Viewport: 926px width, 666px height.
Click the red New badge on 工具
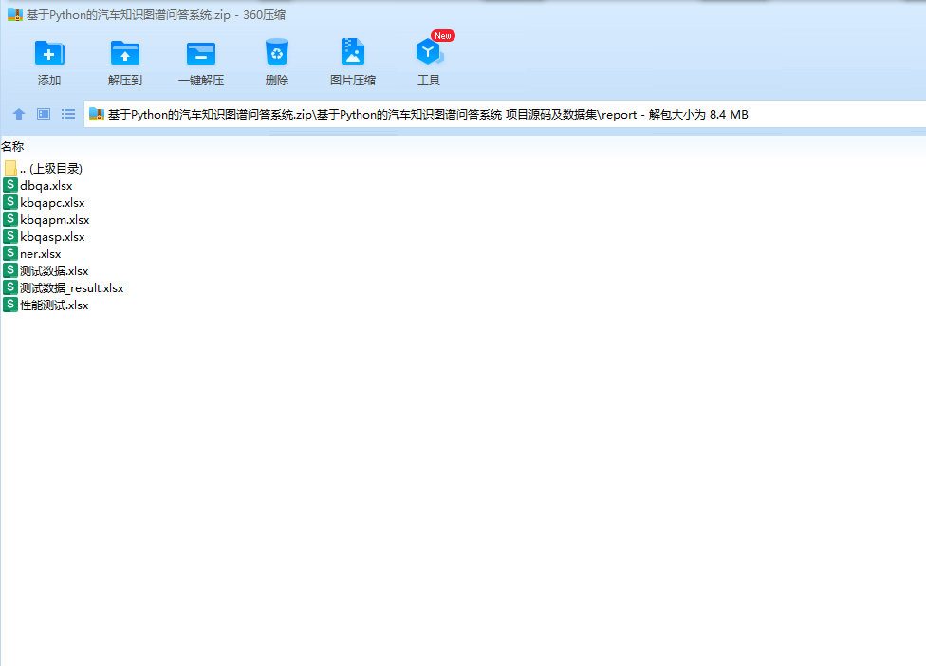(x=443, y=36)
